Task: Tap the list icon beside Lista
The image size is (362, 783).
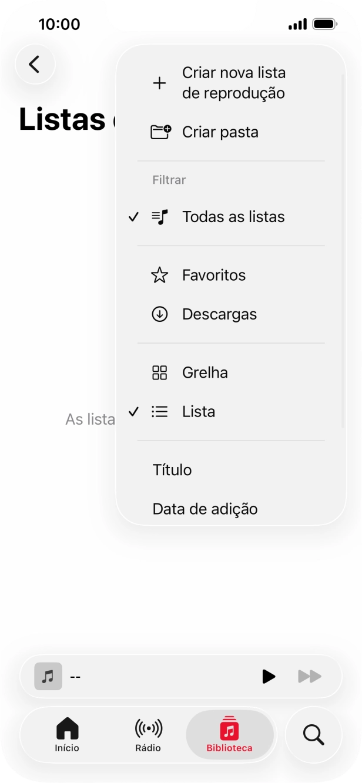Action: 159,411
